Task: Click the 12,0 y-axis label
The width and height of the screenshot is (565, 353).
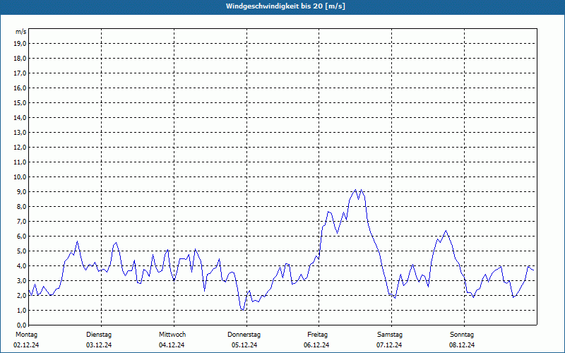Action: (20, 148)
